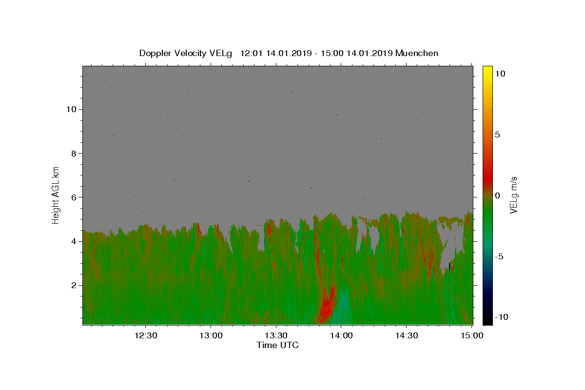This screenshot has width=585, height=390.
Task: Click the 14:00 time tick label
Action: pos(341,335)
